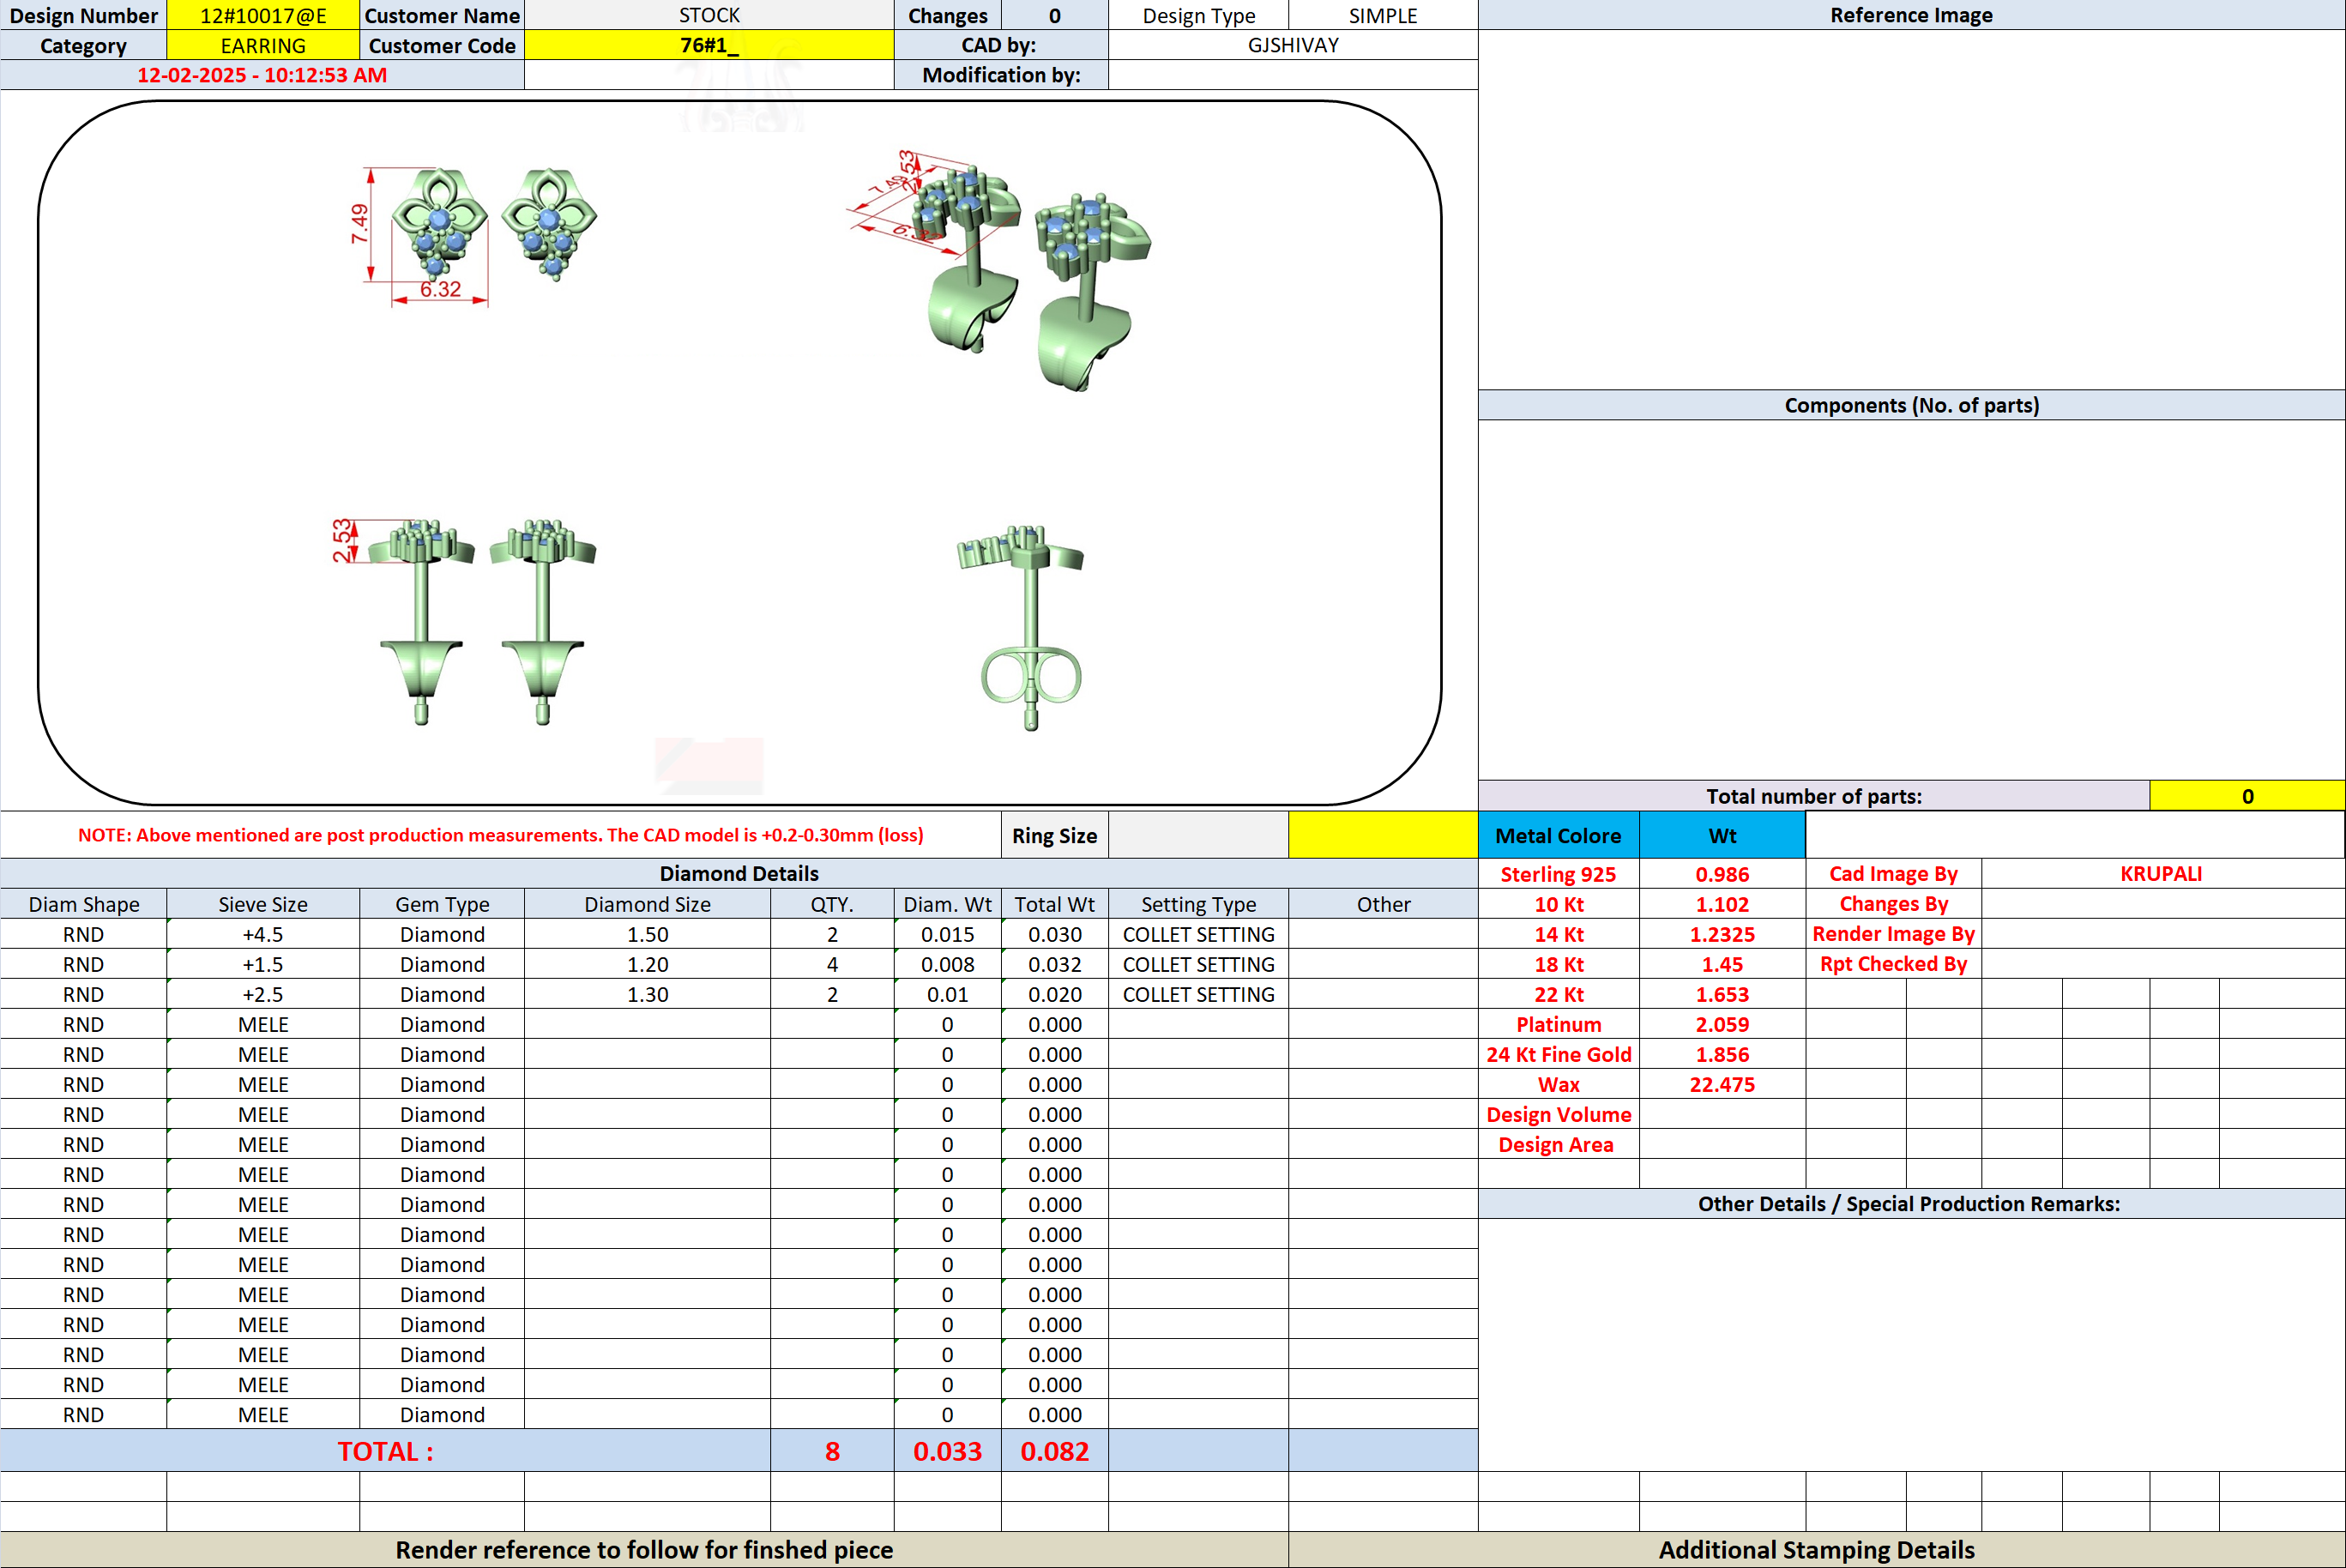Click the Design Area label
2346x1568 pixels.
[1558, 1144]
